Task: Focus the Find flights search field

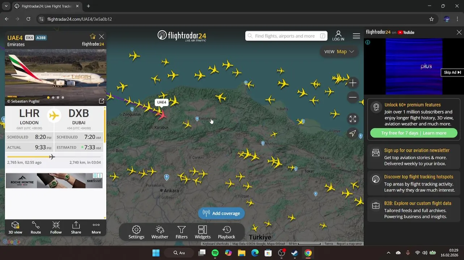Action: [x=286, y=36]
